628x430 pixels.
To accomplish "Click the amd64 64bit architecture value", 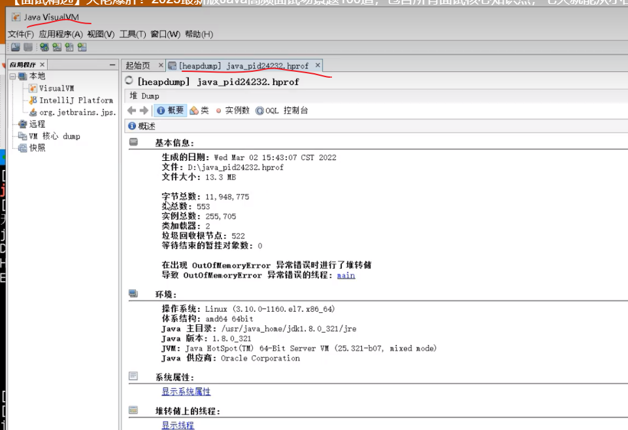I will 229,319.
